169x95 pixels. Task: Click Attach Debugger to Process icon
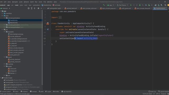[x=149, y=5]
